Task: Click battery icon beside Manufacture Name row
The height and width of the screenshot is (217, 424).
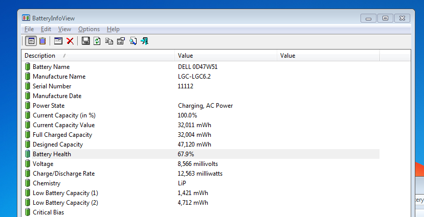Action: point(27,76)
